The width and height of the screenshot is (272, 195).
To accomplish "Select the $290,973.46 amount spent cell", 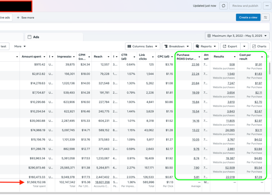I will [x=37, y=168].
